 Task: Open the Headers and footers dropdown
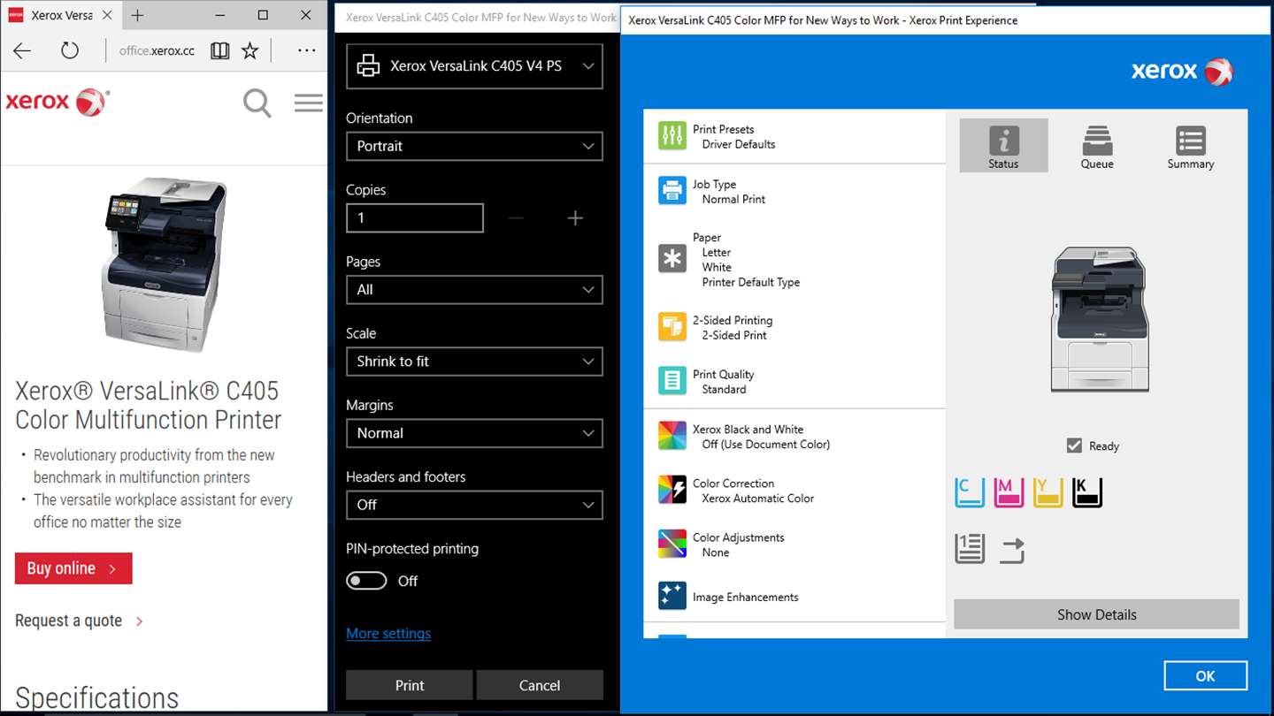click(474, 504)
